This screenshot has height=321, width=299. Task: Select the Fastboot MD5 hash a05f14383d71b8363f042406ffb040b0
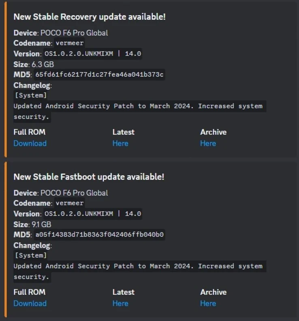coord(99,235)
